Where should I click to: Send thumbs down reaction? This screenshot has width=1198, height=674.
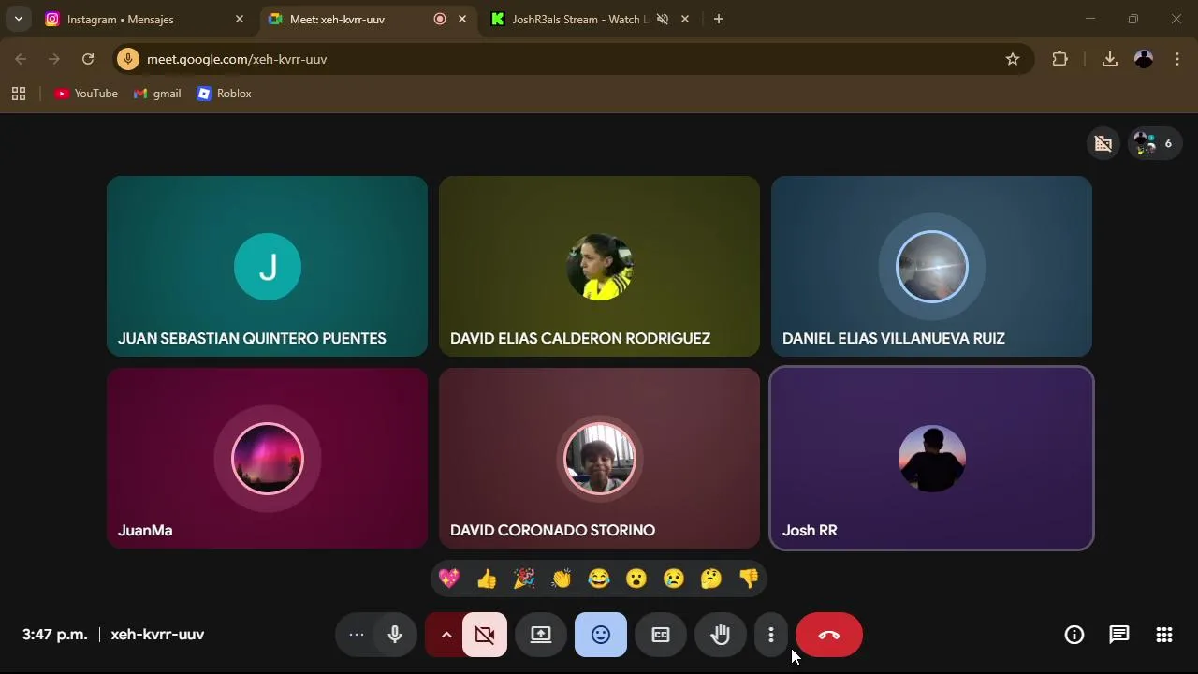click(749, 579)
